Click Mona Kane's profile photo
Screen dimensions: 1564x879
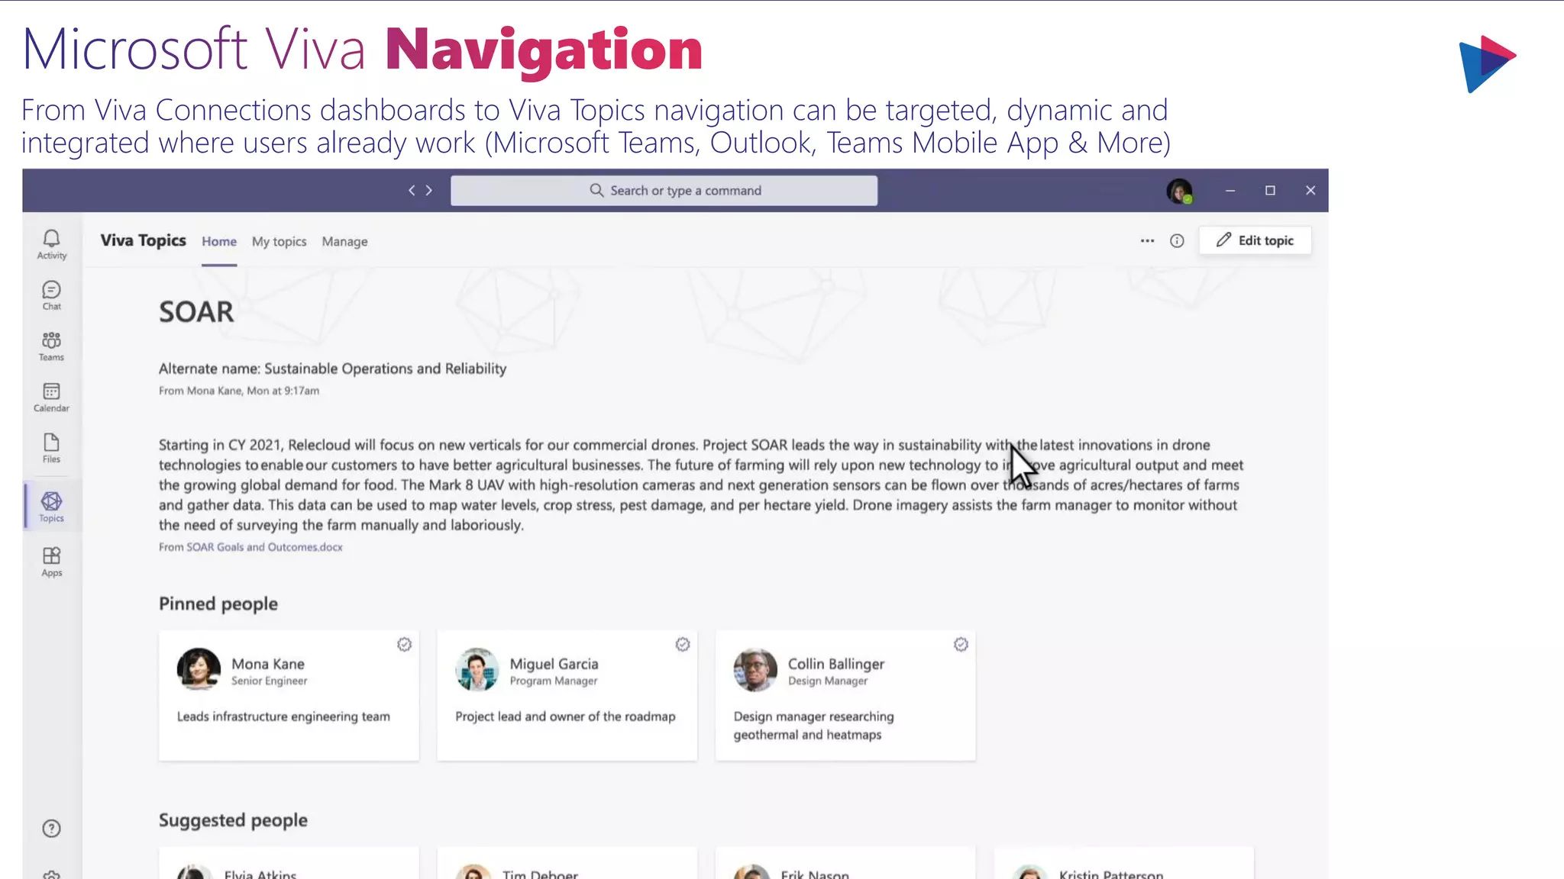199,669
